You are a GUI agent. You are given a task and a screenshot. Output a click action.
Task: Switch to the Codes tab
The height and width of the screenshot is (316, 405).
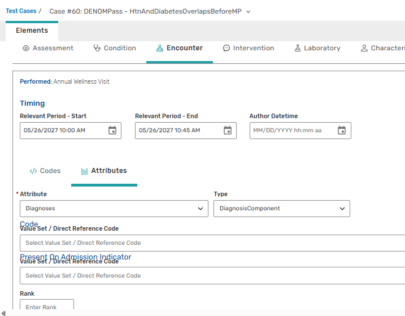[x=45, y=171]
